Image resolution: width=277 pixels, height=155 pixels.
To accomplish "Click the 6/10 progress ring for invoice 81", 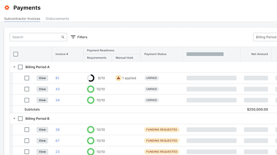I will point(91,78).
